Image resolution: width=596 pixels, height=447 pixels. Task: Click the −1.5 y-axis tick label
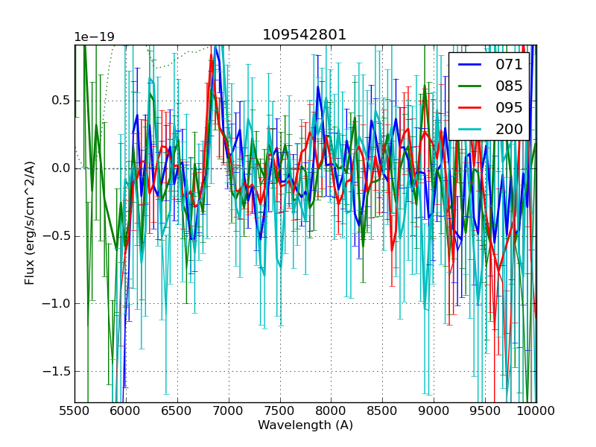tap(56, 371)
